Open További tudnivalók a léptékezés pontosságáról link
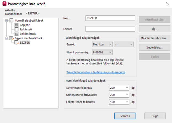172x123 pixels. (96, 72)
